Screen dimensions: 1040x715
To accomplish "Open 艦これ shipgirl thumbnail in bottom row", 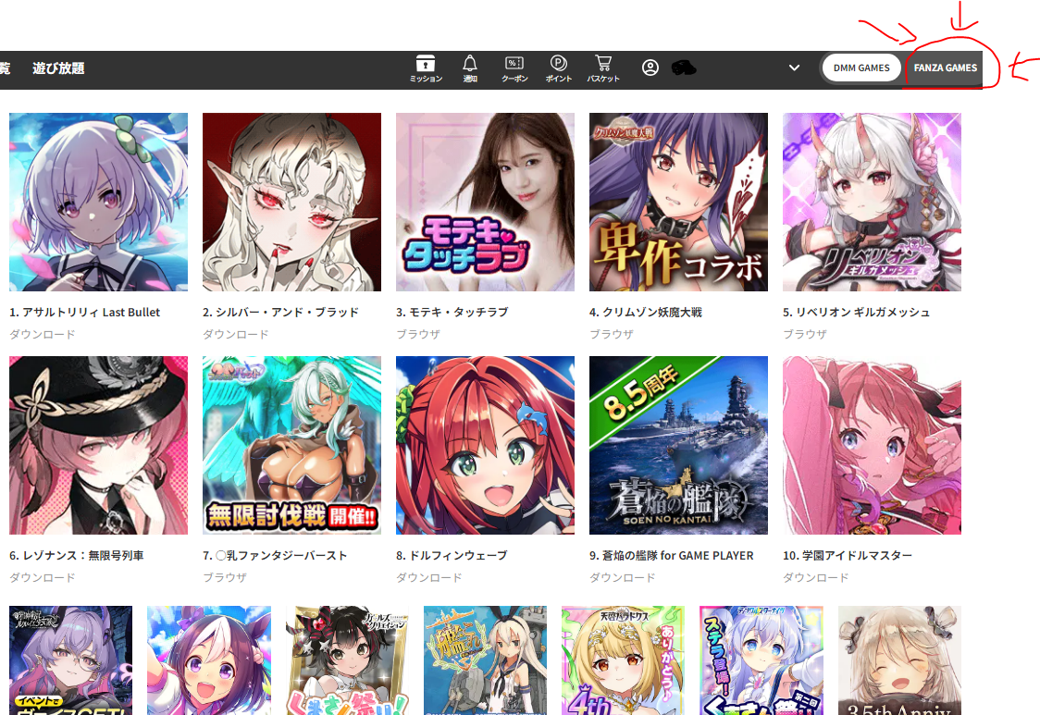I will click(x=485, y=660).
